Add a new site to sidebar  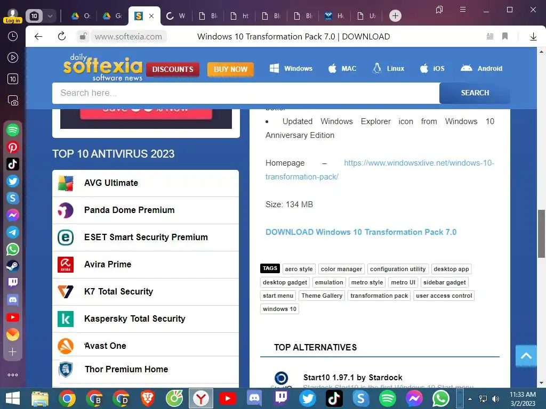point(13,352)
